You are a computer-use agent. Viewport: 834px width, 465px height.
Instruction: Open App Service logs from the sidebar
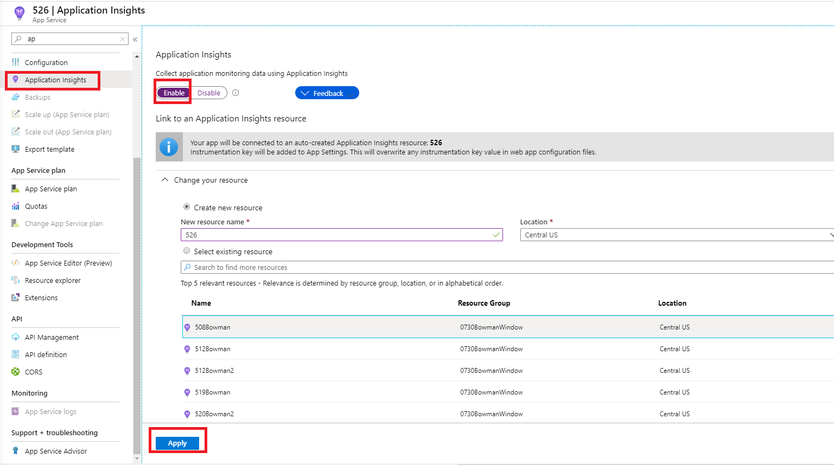tap(50, 411)
